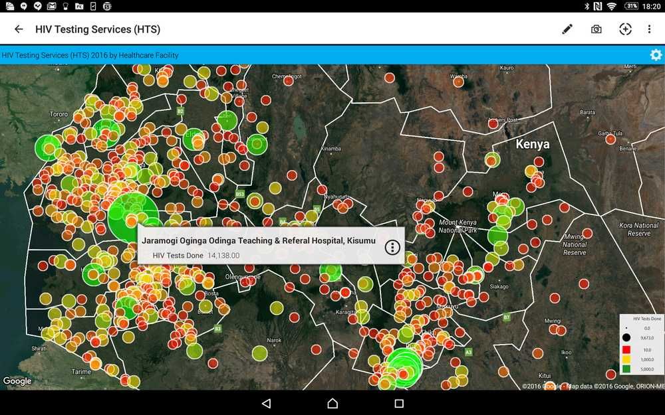Tap the Gmail notification icon in status bar

point(51,6)
